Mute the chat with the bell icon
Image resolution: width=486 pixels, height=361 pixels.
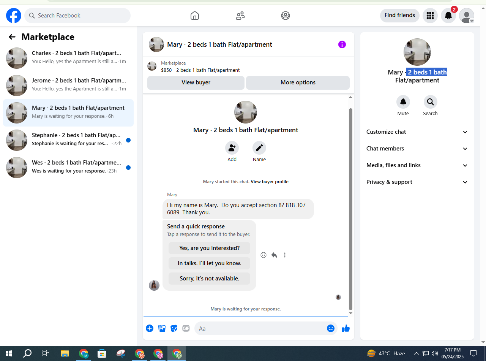pyautogui.click(x=403, y=102)
